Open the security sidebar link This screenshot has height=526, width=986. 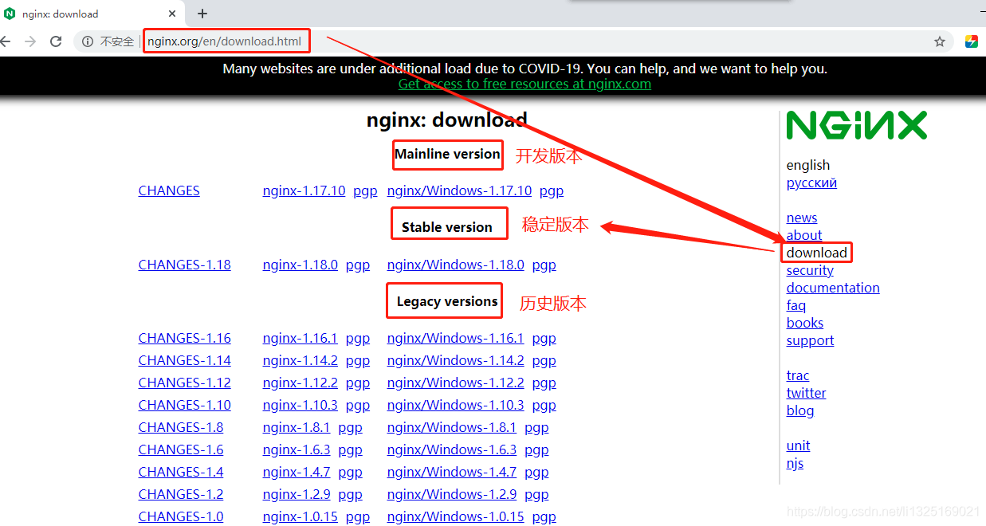pos(810,270)
